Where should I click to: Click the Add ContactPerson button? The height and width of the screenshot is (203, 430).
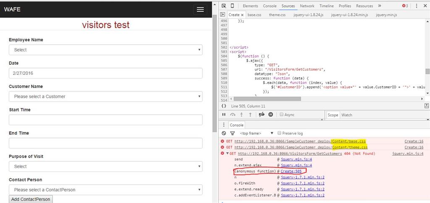(x=31, y=199)
